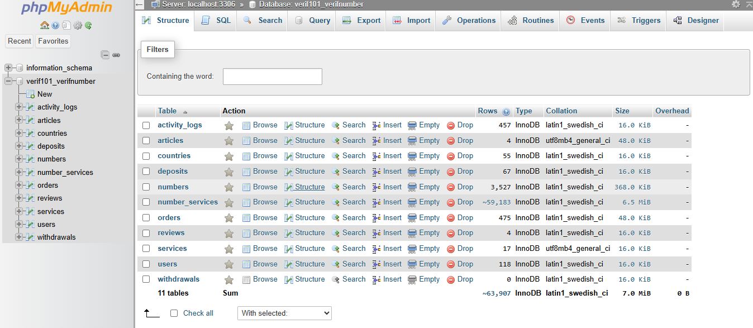Sort by the Table column header
Screen dimensions: 753x328
[x=168, y=111]
